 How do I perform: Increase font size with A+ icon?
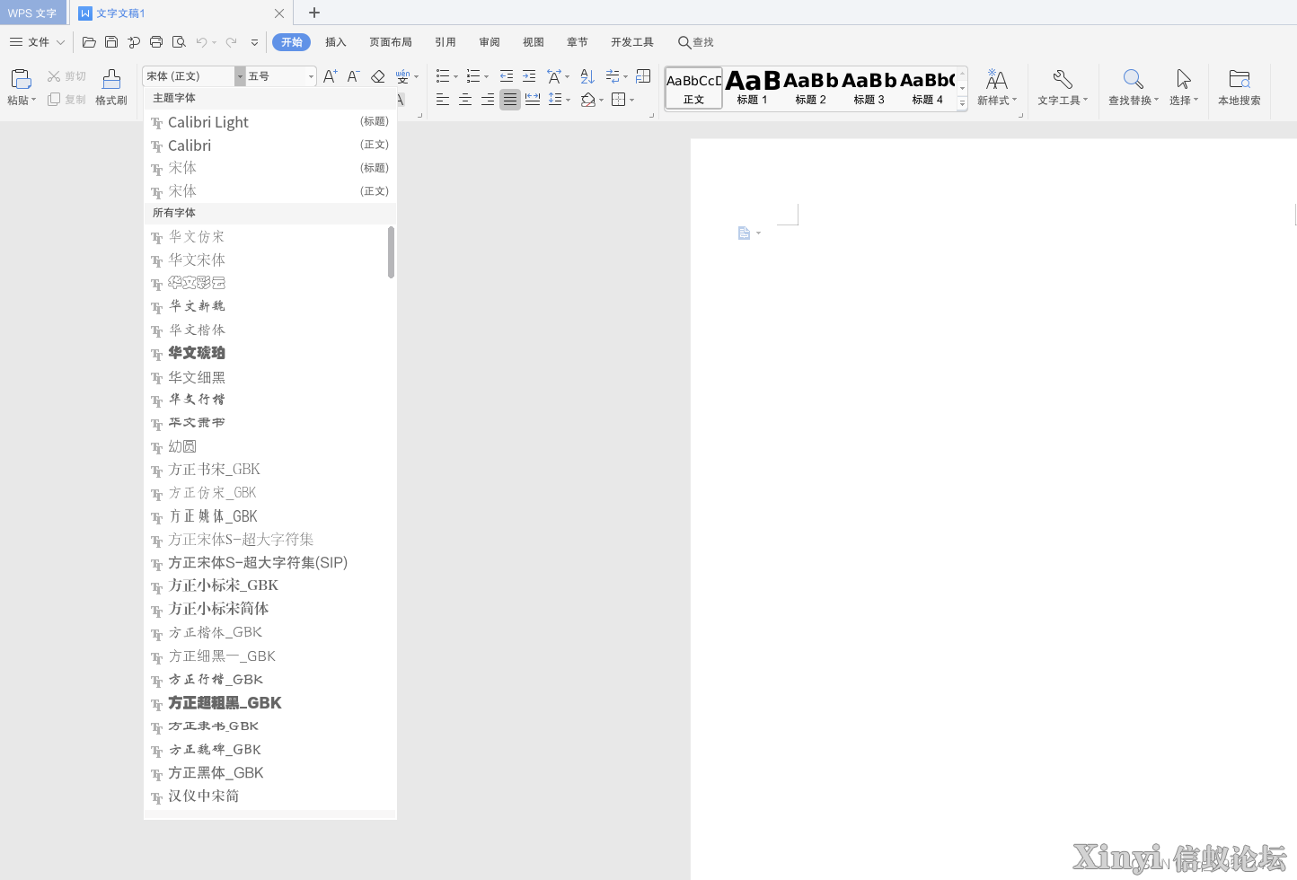click(331, 76)
